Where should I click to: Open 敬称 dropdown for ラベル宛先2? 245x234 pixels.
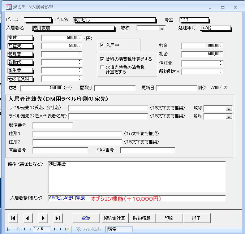tap(229, 116)
